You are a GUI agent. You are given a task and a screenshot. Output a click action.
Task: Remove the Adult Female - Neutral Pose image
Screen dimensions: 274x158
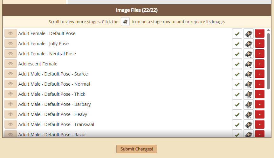(259, 54)
